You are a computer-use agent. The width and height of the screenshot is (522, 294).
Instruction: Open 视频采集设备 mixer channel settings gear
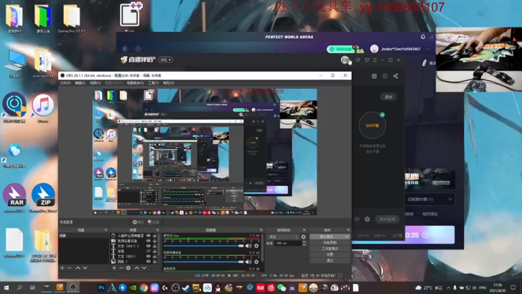[256, 262]
